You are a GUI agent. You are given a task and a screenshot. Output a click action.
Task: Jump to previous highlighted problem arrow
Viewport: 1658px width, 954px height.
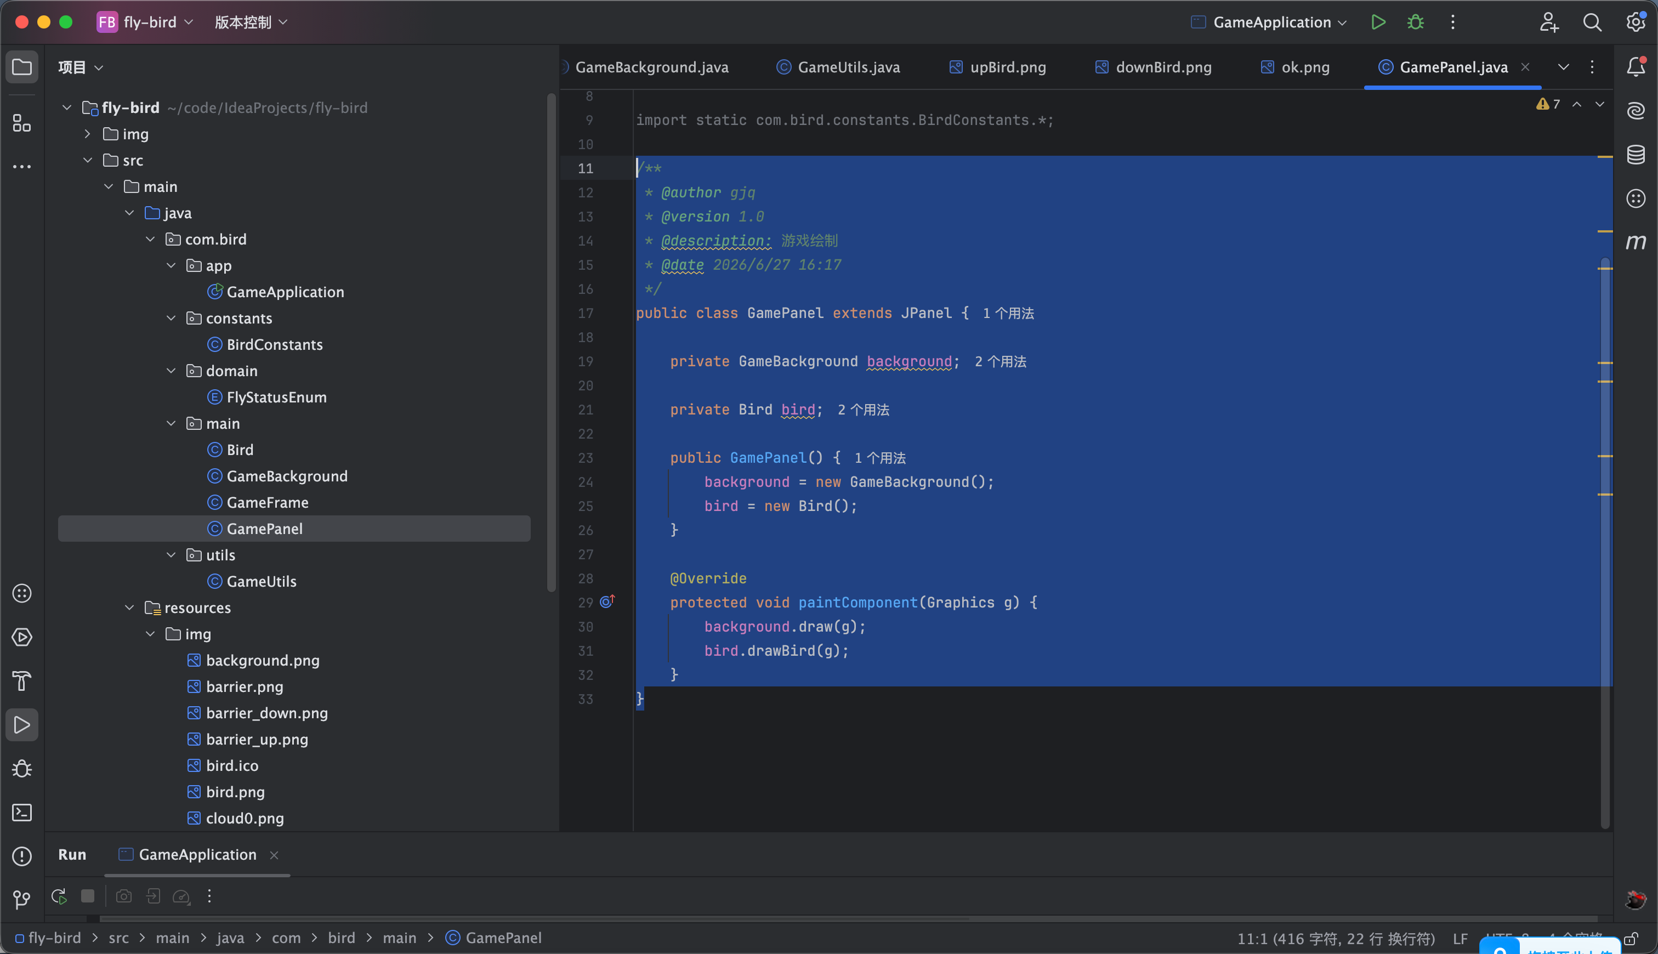click(1577, 104)
